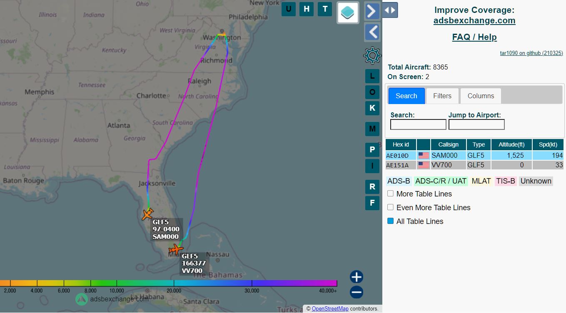Zoom out with the minus button

point(357,292)
